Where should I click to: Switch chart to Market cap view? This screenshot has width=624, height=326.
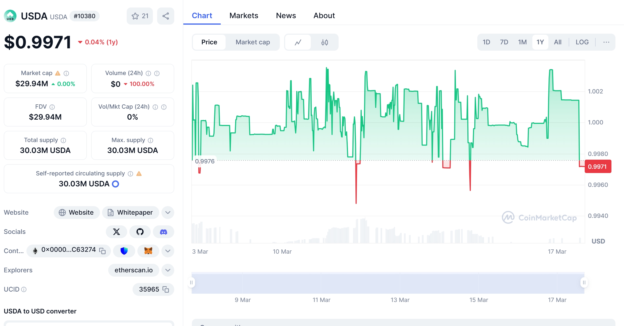click(x=253, y=42)
